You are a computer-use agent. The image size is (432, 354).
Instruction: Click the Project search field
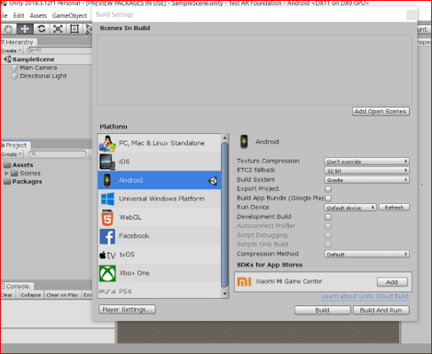point(58,153)
